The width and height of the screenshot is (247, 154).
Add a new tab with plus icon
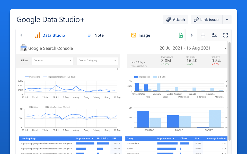[203, 35]
